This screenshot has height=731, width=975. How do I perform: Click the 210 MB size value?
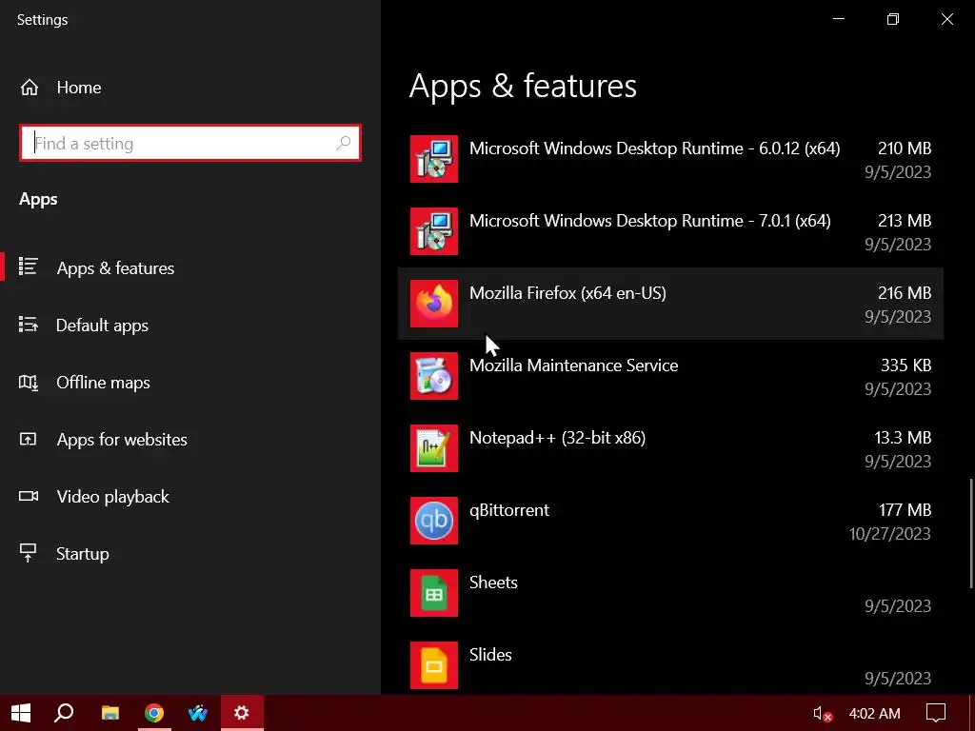point(905,148)
